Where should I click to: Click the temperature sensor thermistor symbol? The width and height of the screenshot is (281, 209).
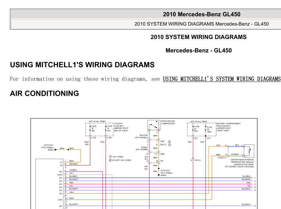249,151
